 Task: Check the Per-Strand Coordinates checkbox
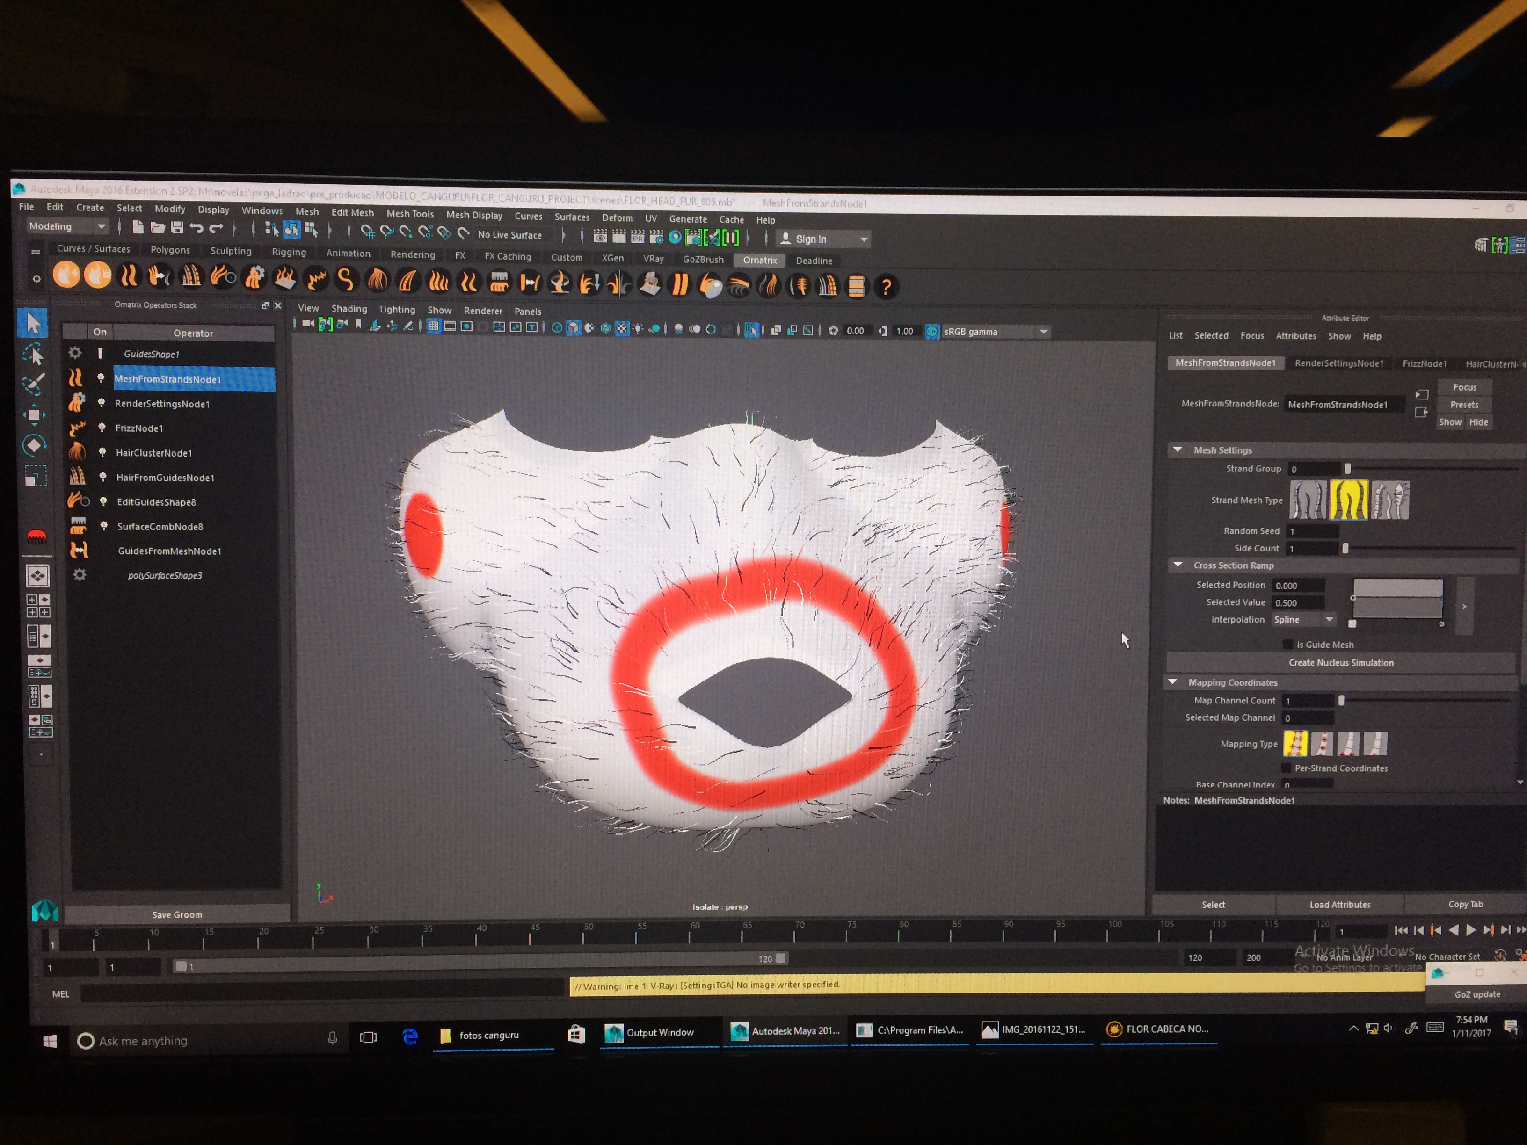click(x=1286, y=768)
